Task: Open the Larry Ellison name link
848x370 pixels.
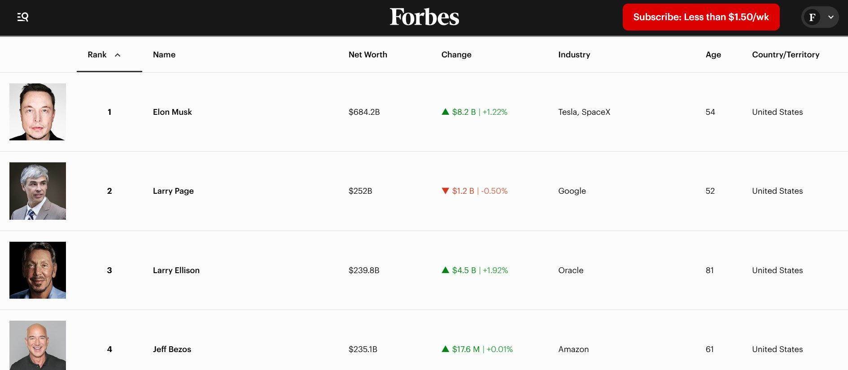Action: pyautogui.click(x=176, y=270)
